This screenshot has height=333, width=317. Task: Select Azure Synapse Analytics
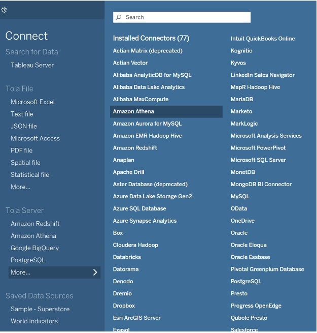point(145,221)
